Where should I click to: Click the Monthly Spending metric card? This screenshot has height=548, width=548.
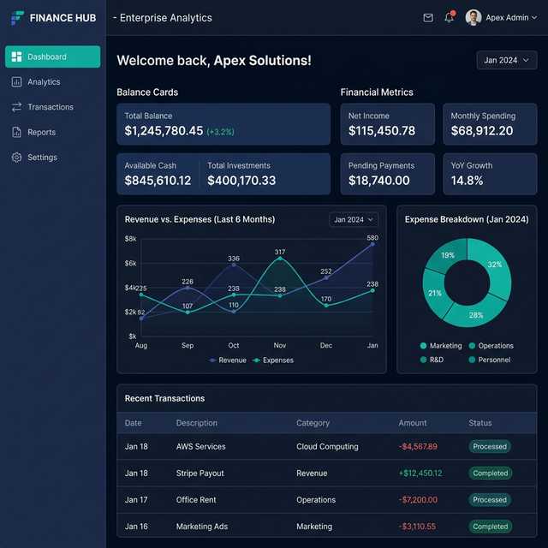pyautogui.click(x=490, y=124)
